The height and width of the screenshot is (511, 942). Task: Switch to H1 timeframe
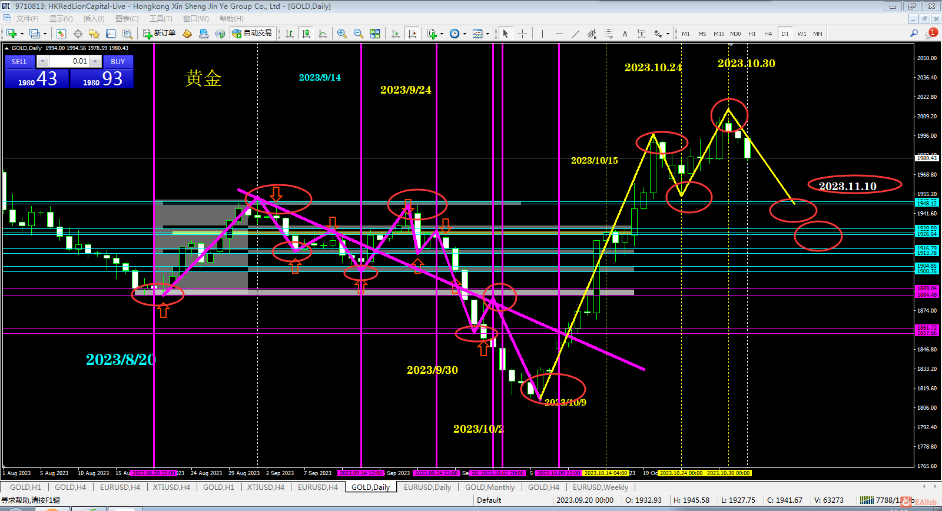coord(752,34)
